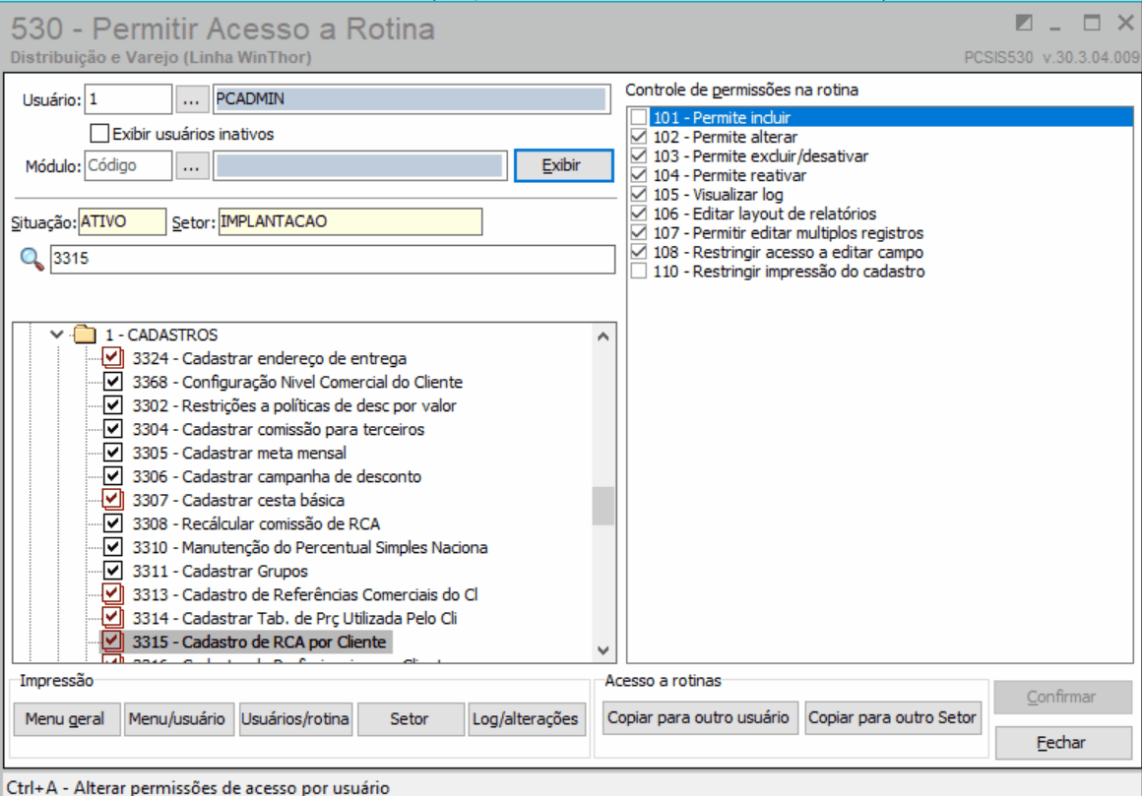Viewport: 1142px width, 796px height.
Task: Click the tree scrollbar down arrow
Action: [603, 650]
